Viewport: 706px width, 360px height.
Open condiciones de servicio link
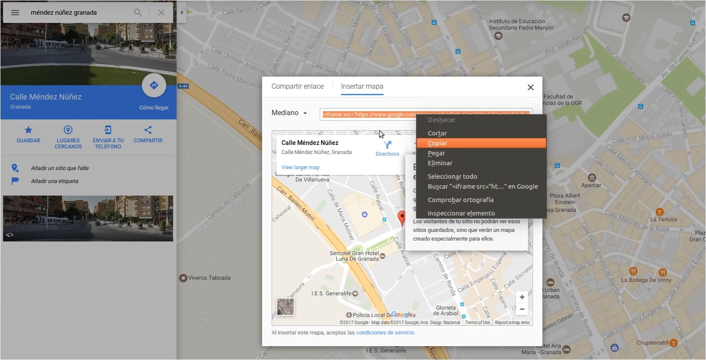[385, 333]
